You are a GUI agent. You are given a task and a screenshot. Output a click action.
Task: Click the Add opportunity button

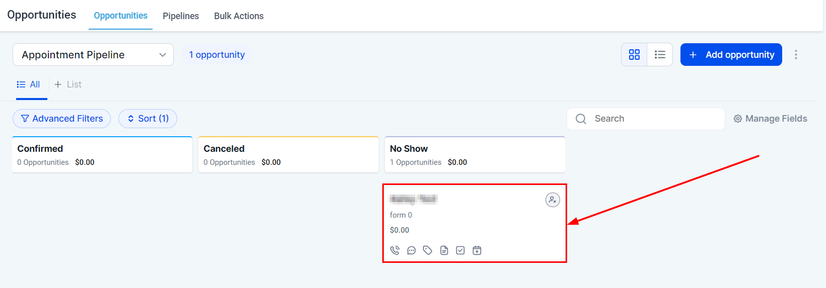point(731,55)
